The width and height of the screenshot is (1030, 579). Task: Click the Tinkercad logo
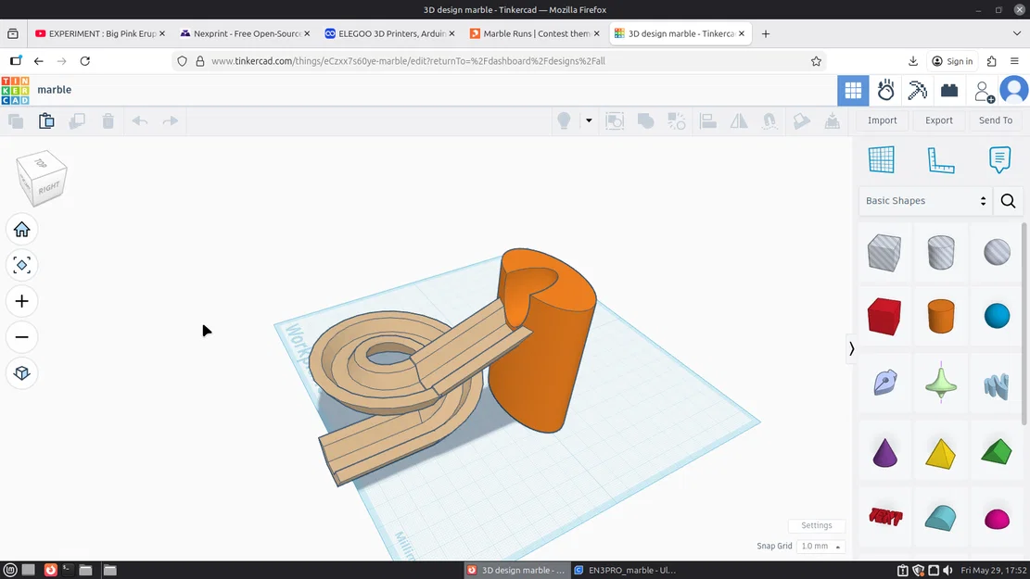point(15,91)
